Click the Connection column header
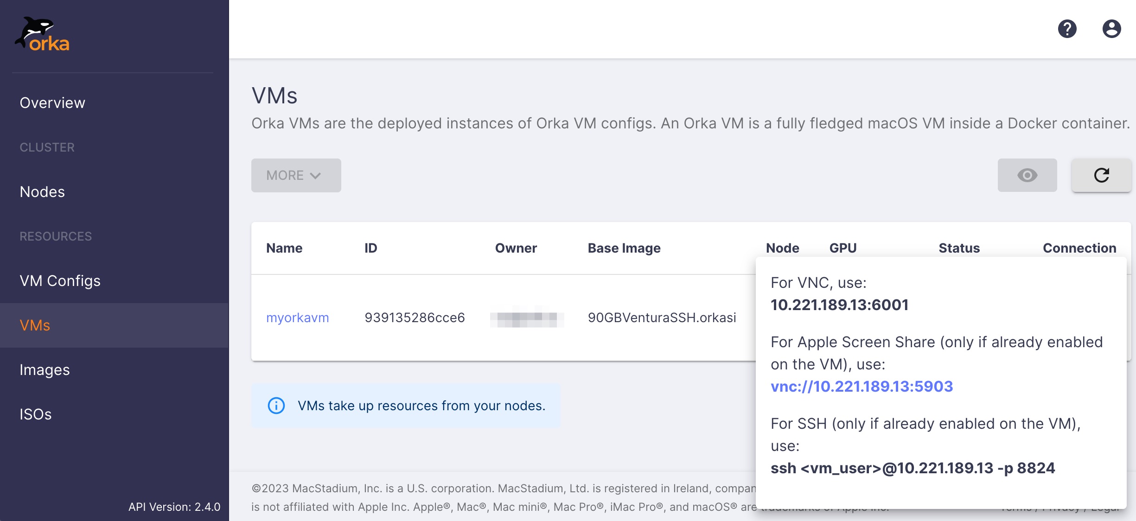The height and width of the screenshot is (521, 1136). tap(1079, 248)
